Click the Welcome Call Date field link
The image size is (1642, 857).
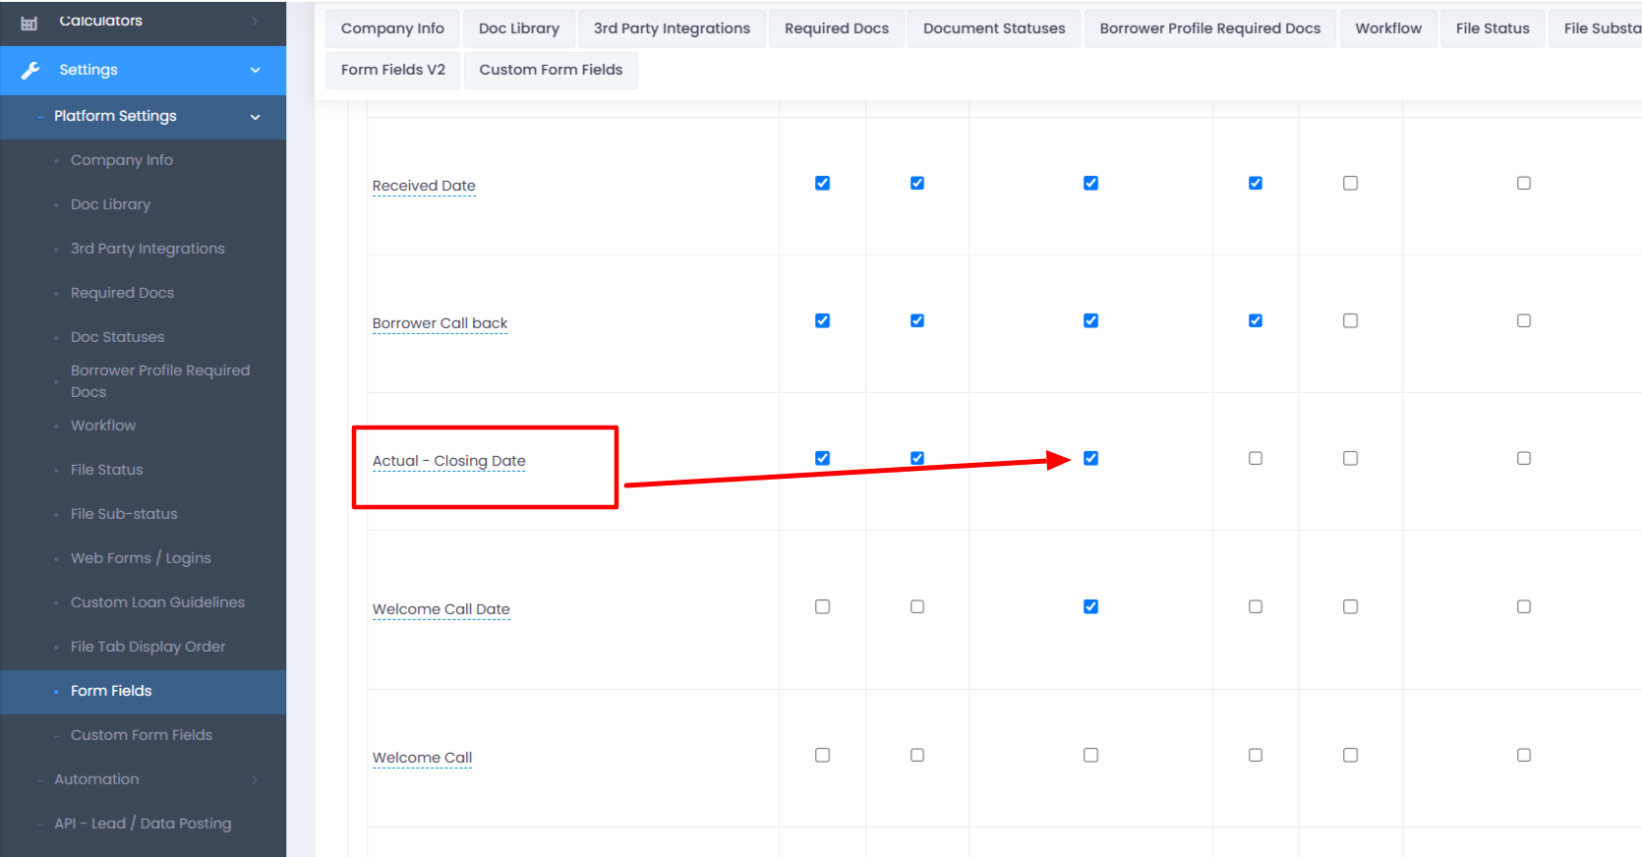point(440,609)
